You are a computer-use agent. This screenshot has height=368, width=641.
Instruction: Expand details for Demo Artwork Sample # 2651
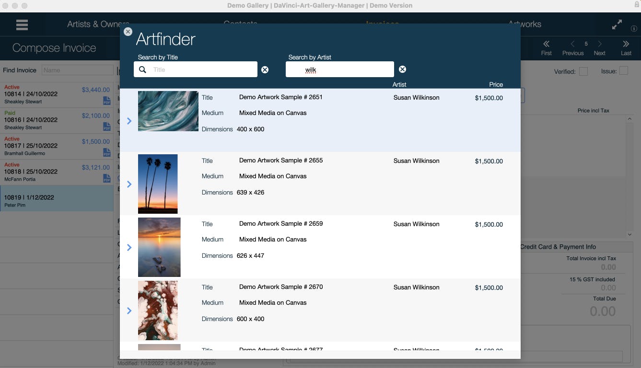click(x=129, y=121)
